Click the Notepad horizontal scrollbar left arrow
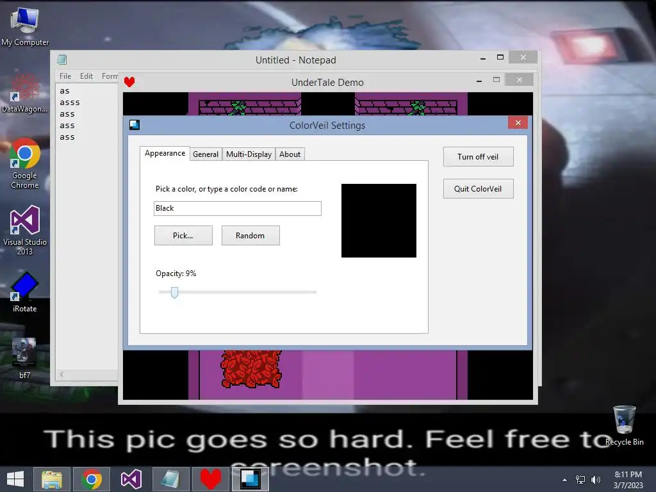 (61, 374)
